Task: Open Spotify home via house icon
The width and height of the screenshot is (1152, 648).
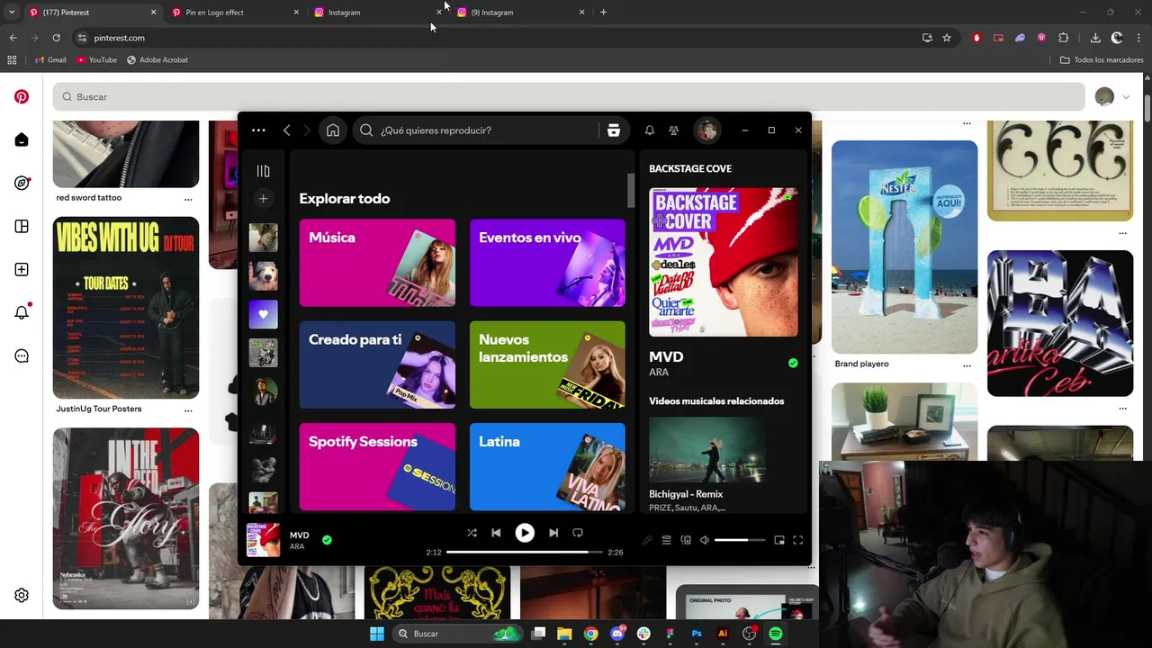Action: click(x=333, y=130)
